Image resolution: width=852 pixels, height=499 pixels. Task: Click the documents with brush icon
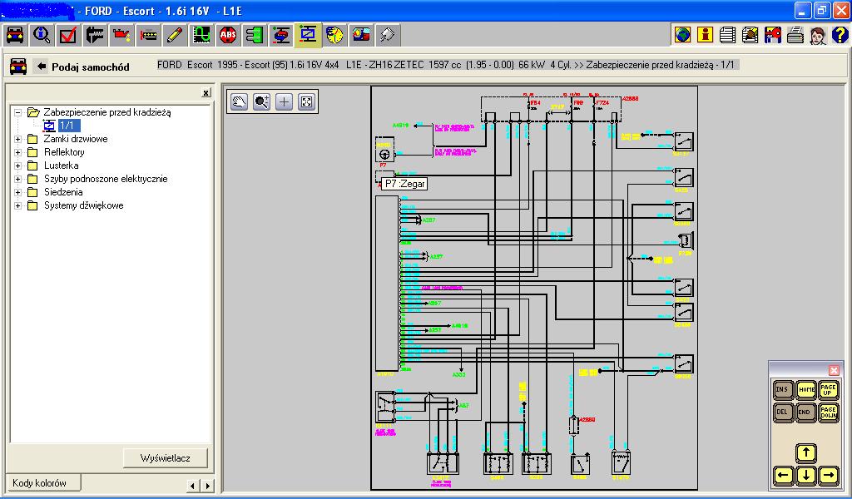[x=750, y=35]
